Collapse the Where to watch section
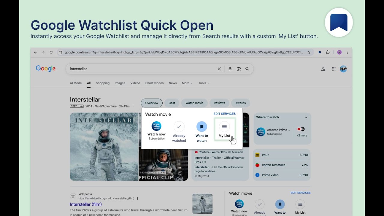This screenshot has width=384, height=216. click(306, 117)
